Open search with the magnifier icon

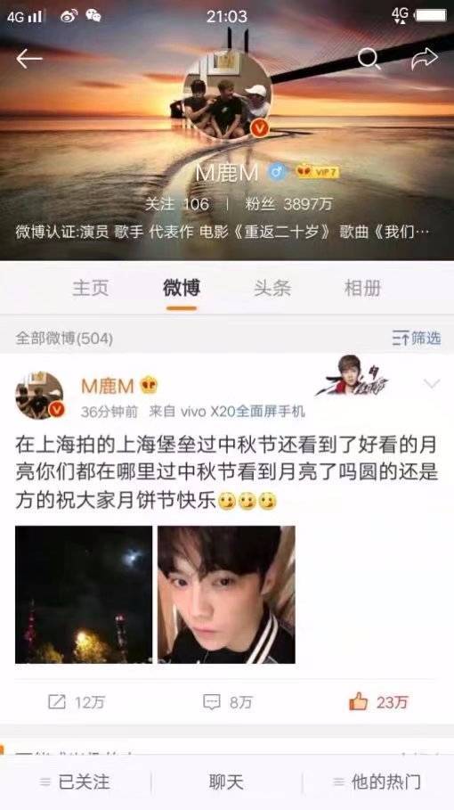coord(369,59)
